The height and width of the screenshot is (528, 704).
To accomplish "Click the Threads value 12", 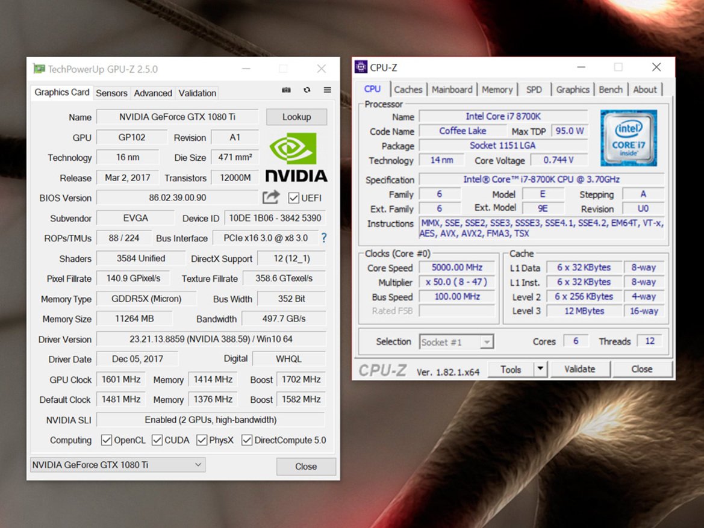I will coord(650,341).
